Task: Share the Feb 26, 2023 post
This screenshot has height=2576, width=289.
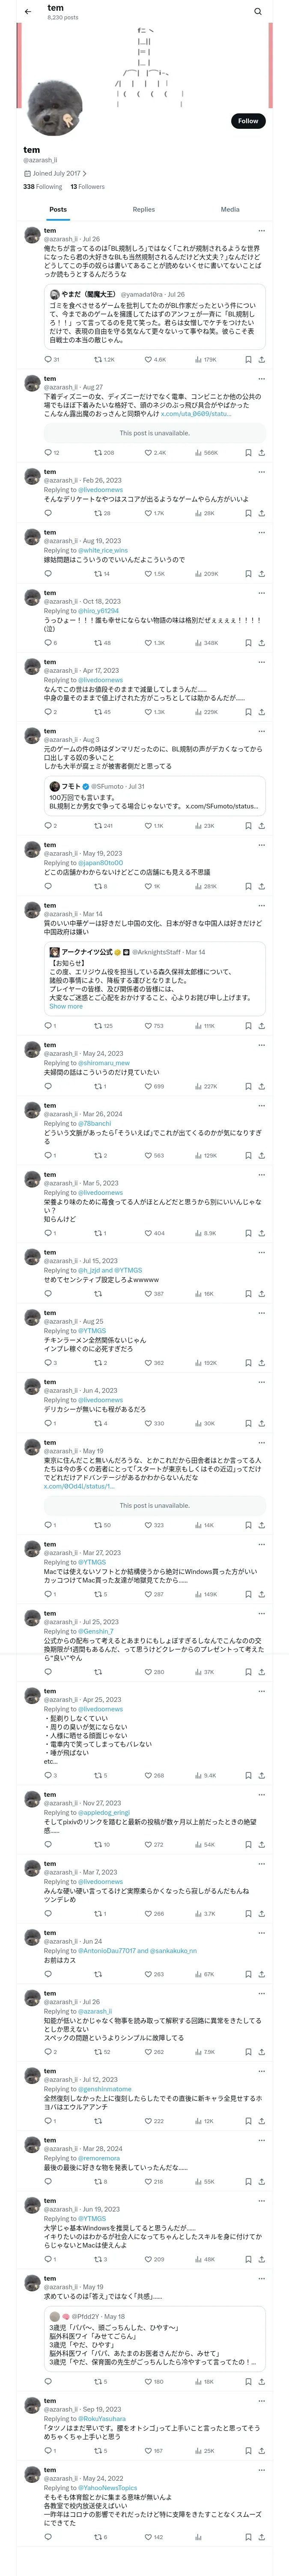Action: pyautogui.click(x=261, y=513)
